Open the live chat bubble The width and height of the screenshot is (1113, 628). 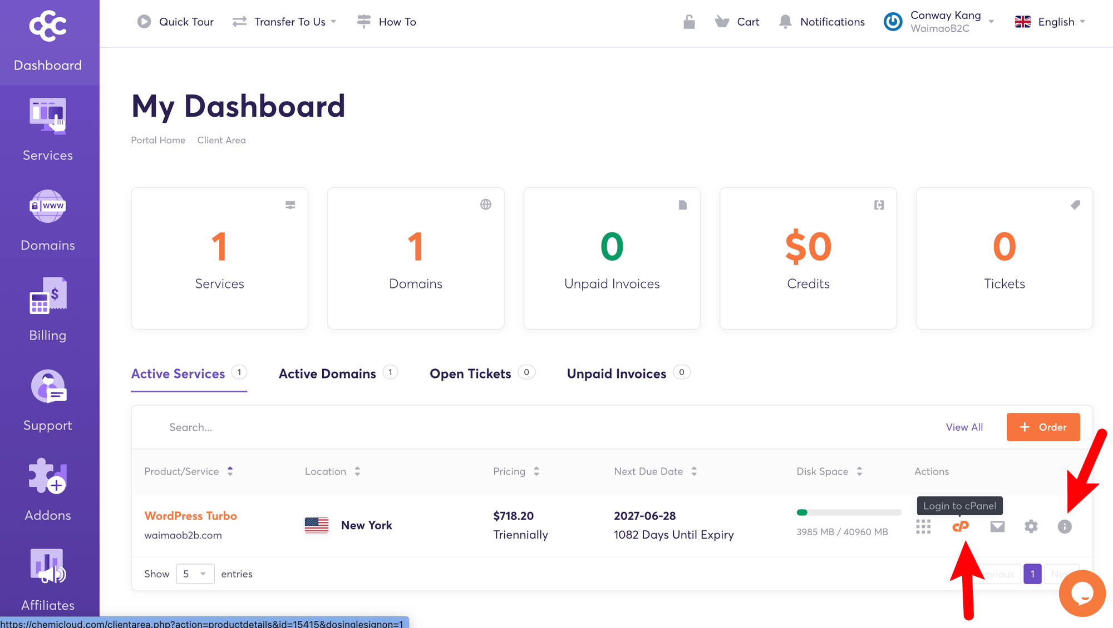(x=1082, y=593)
